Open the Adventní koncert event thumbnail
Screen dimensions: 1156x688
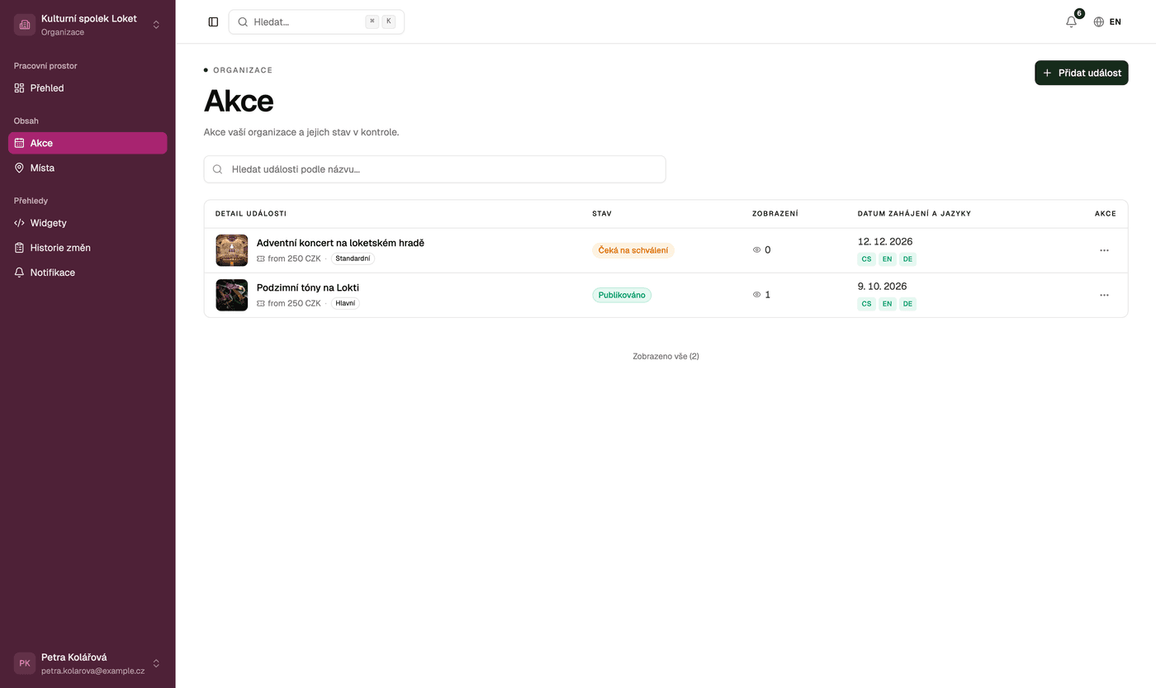click(232, 250)
